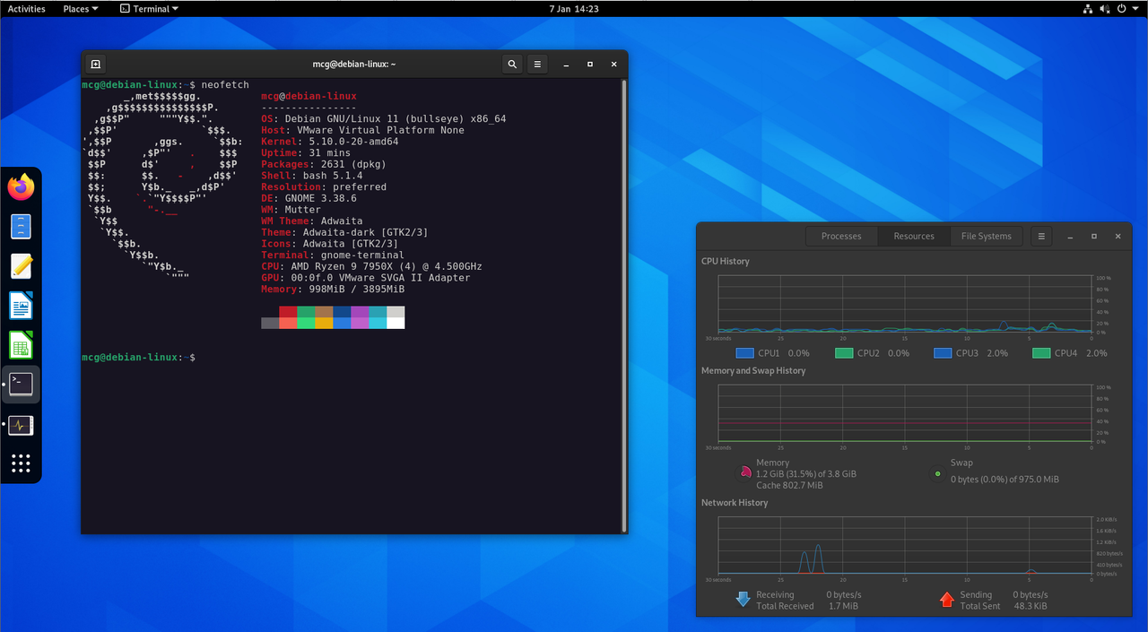This screenshot has height=632, width=1148.
Task: Open the Terminal app menu dropdown
Action: tap(149, 9)
